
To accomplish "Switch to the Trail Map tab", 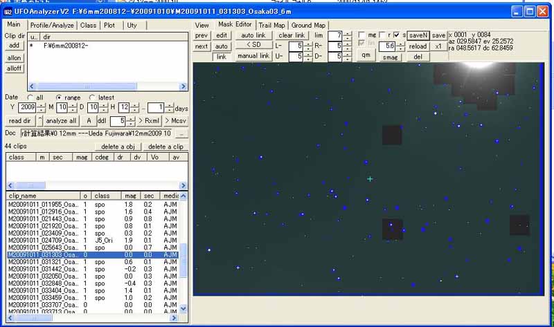I will click(272, 25).
